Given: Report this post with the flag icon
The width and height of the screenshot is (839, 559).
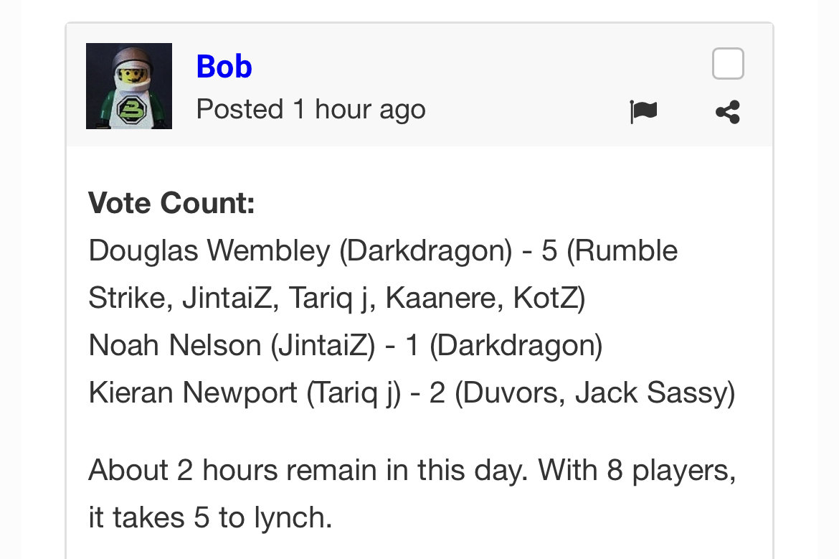Looking at the screenshot, I should pos(643,112).
